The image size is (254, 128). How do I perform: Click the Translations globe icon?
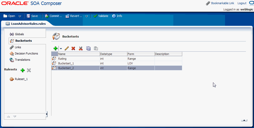pos(12,60)
